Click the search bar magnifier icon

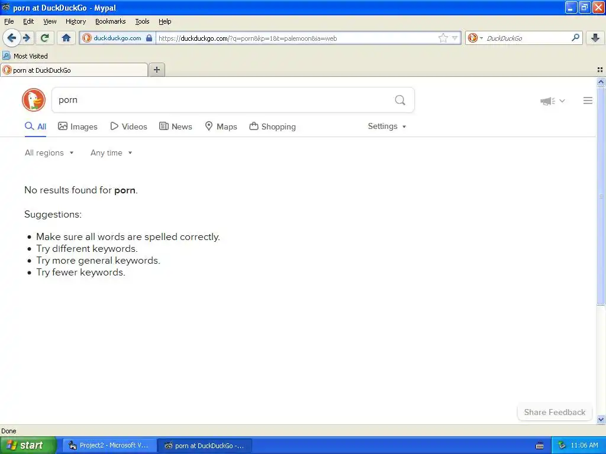pyautogui.click(x=575, y=38)
